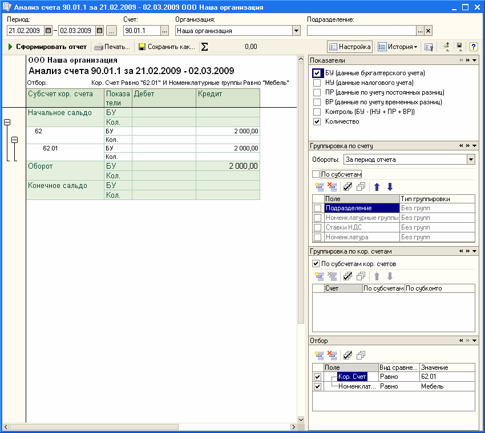Viewport: 485px width, 433px height.
Task: Delete row in Группировка по счету
Action: [332, 186]
